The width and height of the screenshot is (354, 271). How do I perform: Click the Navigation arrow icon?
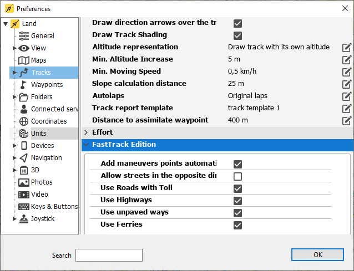pos(24,158)
